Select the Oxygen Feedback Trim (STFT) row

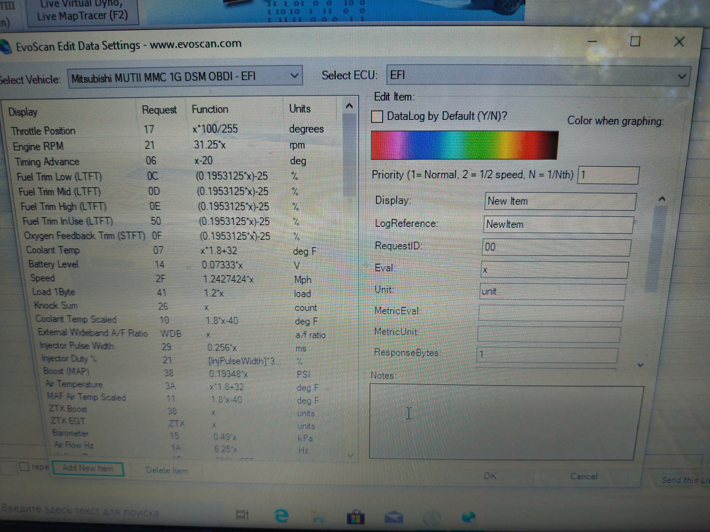coord(183,236)
